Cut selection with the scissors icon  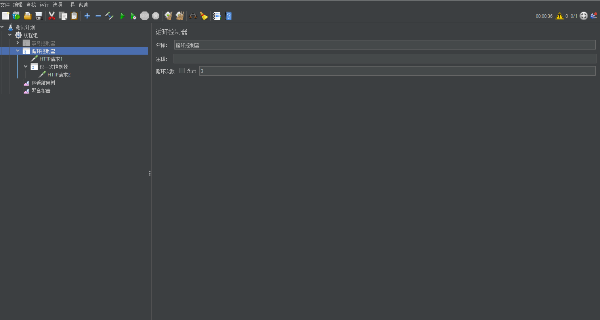(52, 16)
